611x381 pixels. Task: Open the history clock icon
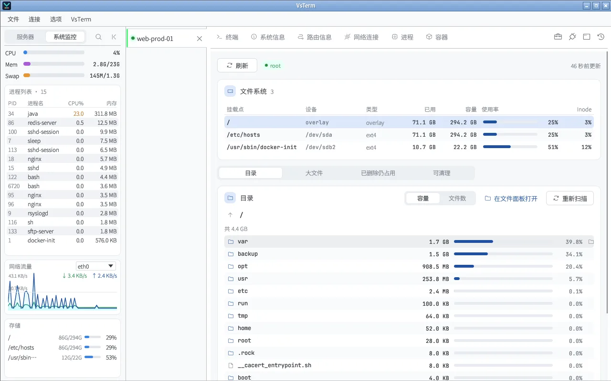pyautogui.click(x=601, y=37)
